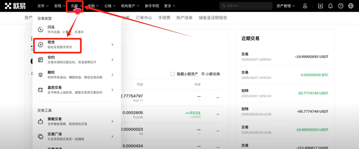Click the 策略交易 robot icon
The width and height of the screenshot is (359, 149).
40,121
